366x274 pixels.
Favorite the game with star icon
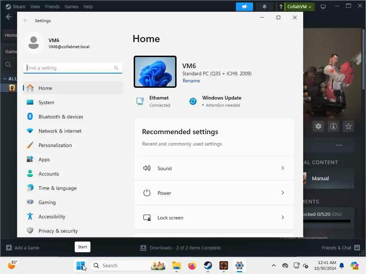tap(348, 126)
